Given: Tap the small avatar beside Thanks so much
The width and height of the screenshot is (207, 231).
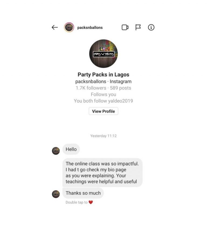Looking at the screenshot, I should click(56, 194).
